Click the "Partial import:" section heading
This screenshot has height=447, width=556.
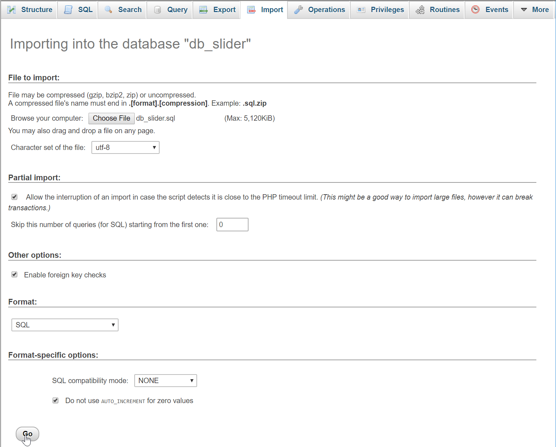pos(34,178)
